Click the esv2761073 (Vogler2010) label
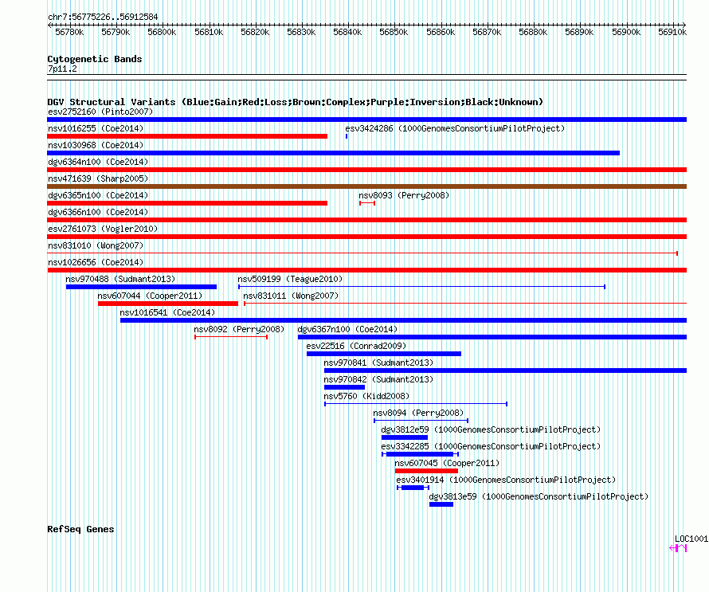This screenshot has height=592, width=709. pyautogui.click(x=103, y=229)
